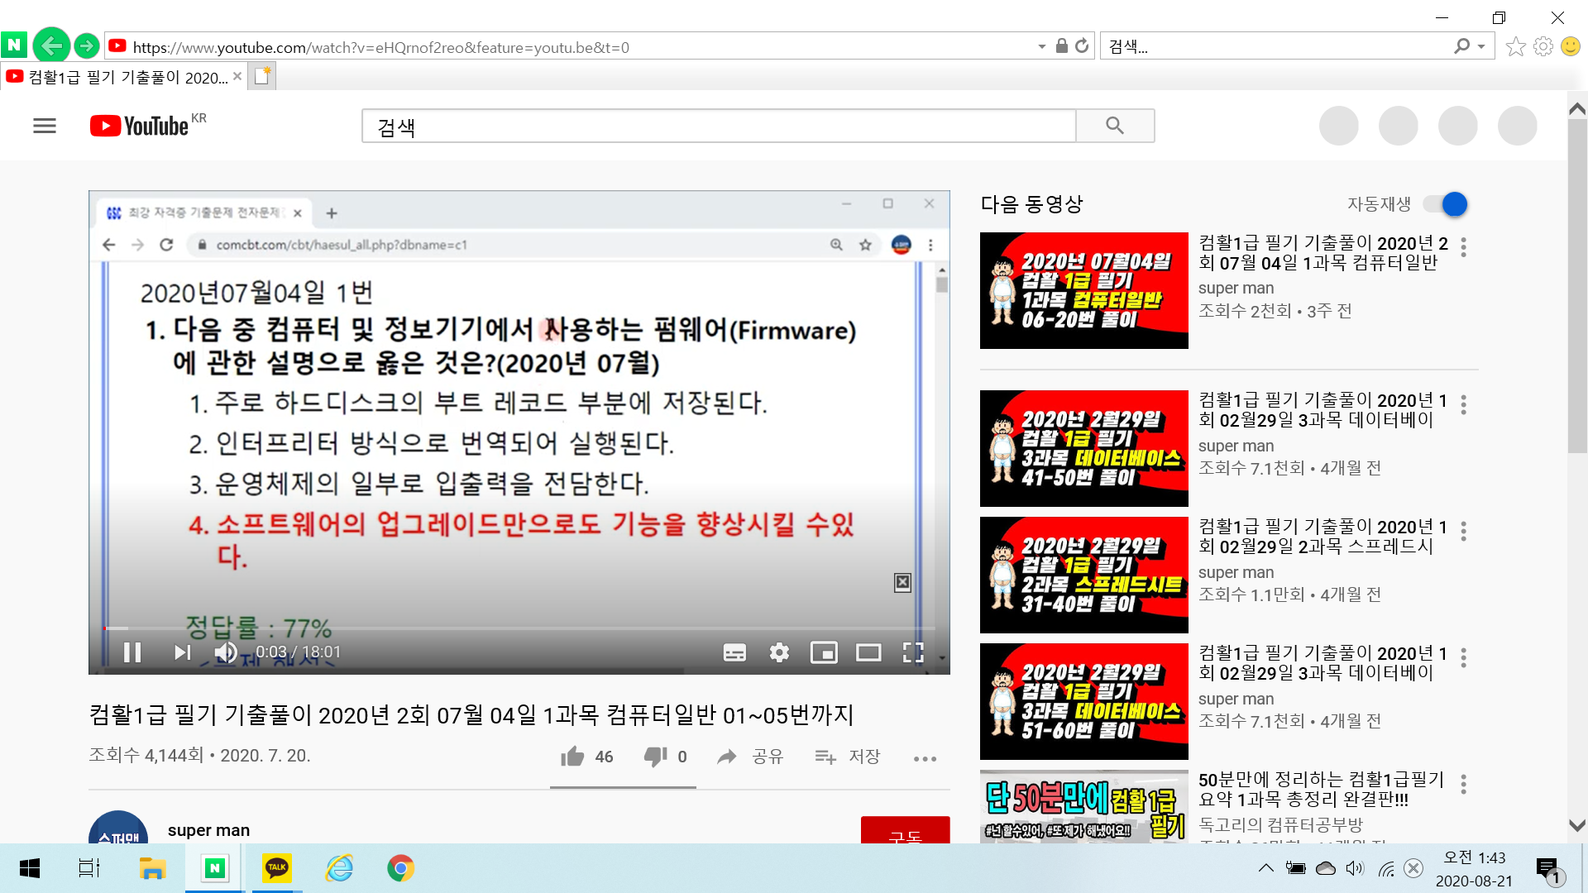The height and width of the screenshot is (893, 1588).
Task: Dislike the video with thumbs down
Action: pos(655,757)
